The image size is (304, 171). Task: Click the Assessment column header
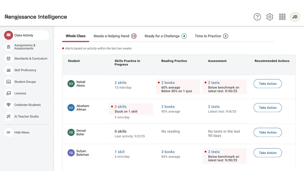(x=217, y=61)
